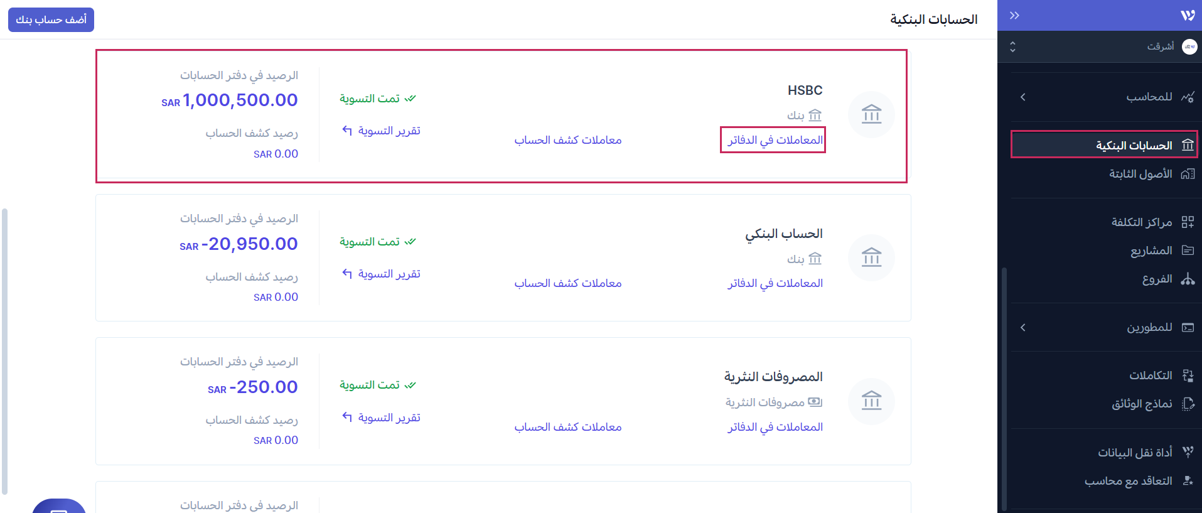Click the أضف حساب بنك button
1202x513 pixels.
coord(51,19)
